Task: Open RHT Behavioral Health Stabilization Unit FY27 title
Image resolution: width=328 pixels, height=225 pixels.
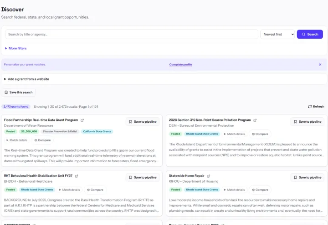Action: tap(38, 176)
